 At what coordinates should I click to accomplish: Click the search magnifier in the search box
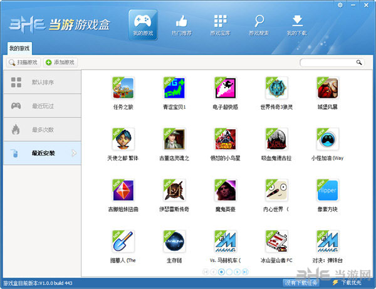point(359,63)
